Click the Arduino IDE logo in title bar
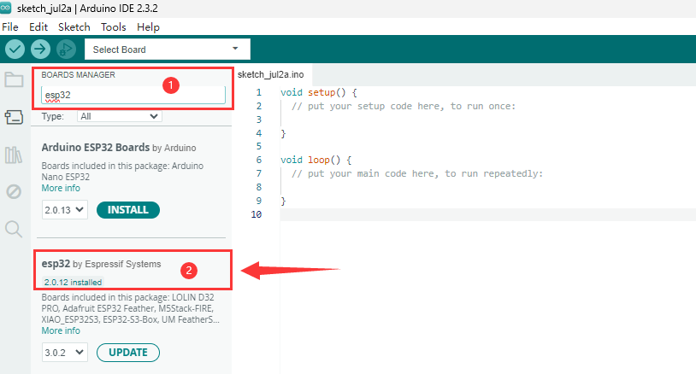Image resolution: width=696 pixels, height=374 pixels. coord(6,8)
